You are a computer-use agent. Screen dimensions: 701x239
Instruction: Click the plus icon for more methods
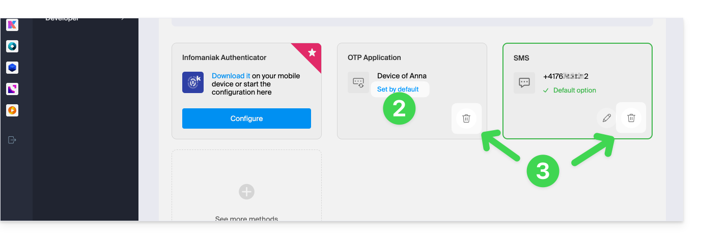click(x=246, y=192)
